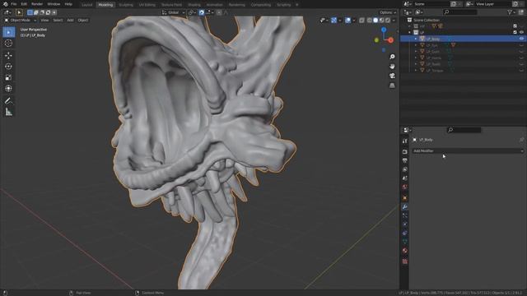Open the File menu

point(14,4)
